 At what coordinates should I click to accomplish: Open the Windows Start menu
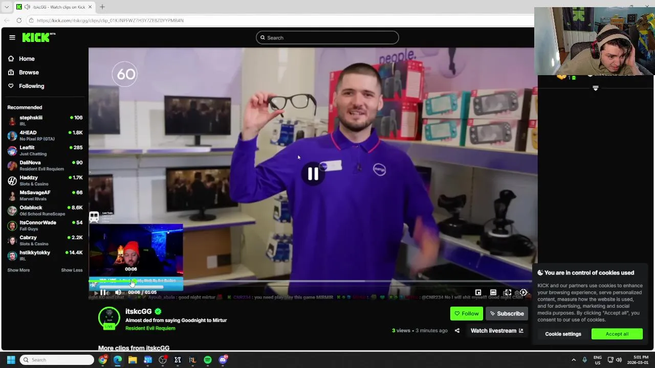click(11, 360)
